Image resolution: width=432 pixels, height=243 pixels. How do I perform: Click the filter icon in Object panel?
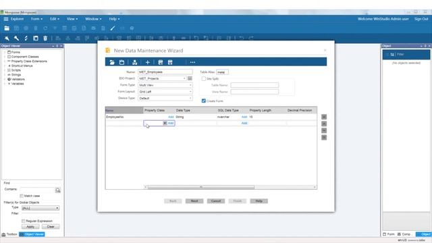click(x=392, y=55)
